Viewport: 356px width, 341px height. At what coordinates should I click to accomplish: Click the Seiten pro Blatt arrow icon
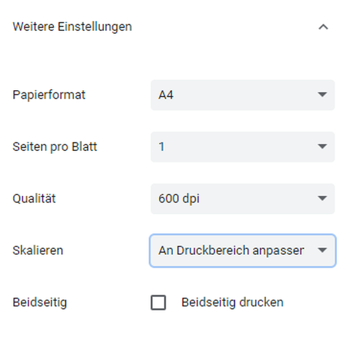tap(322, 146)
